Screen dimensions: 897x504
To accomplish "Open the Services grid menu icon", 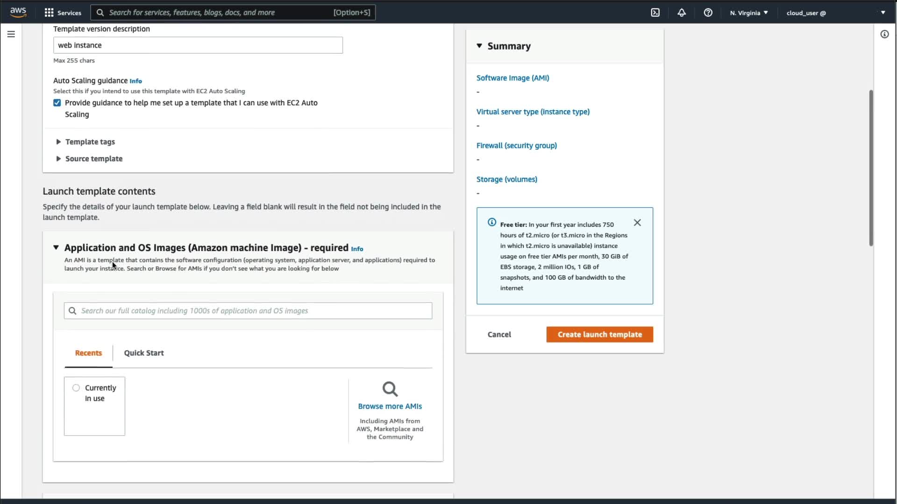I will pyautogui.click(x=49, y=13).
